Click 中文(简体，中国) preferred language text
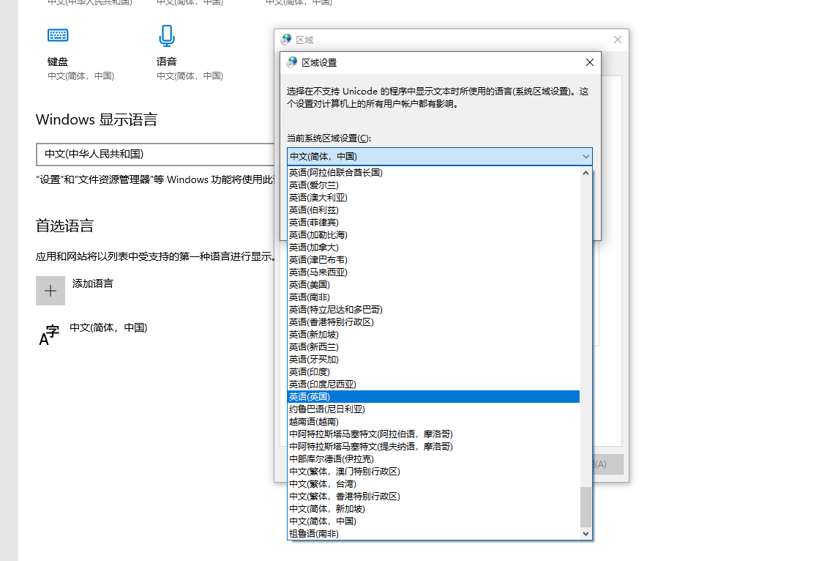The image size is (827, 561). [x=108, y=327]
